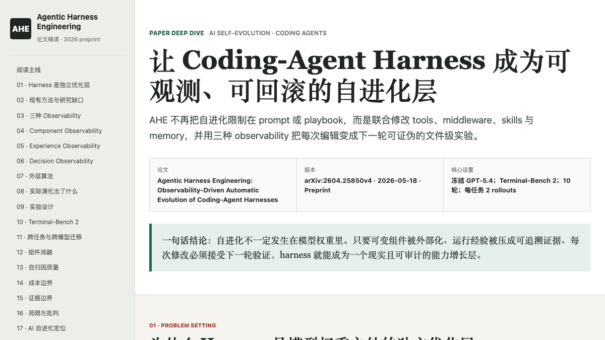
Task: Open section 07 · 外层算法
Action: click(35, 176)
